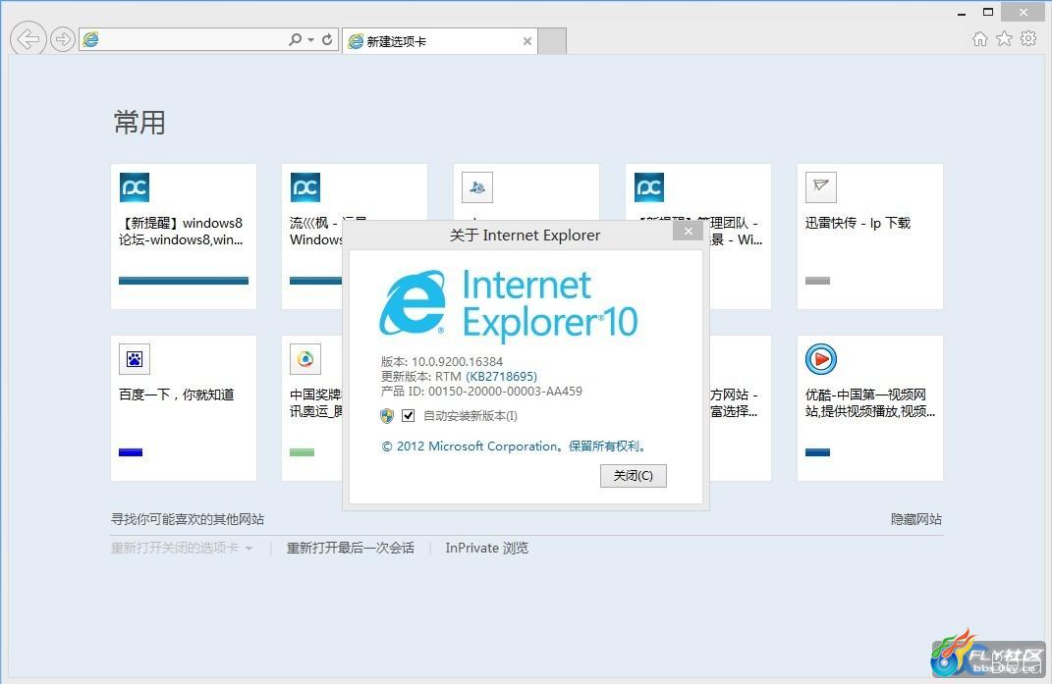This screenshot has width=1052, height=684.
Task: Click the 产品 ID 00150-20000-00003-AA459 text
Action: tap(481, 391)
